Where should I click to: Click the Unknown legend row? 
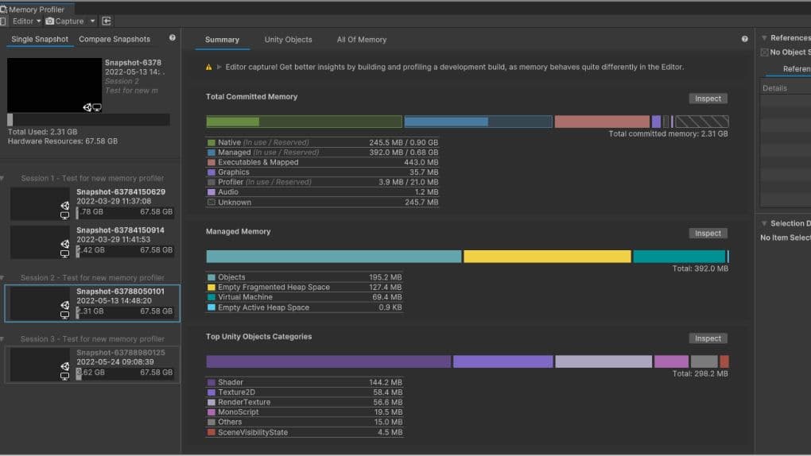(322, 202)
